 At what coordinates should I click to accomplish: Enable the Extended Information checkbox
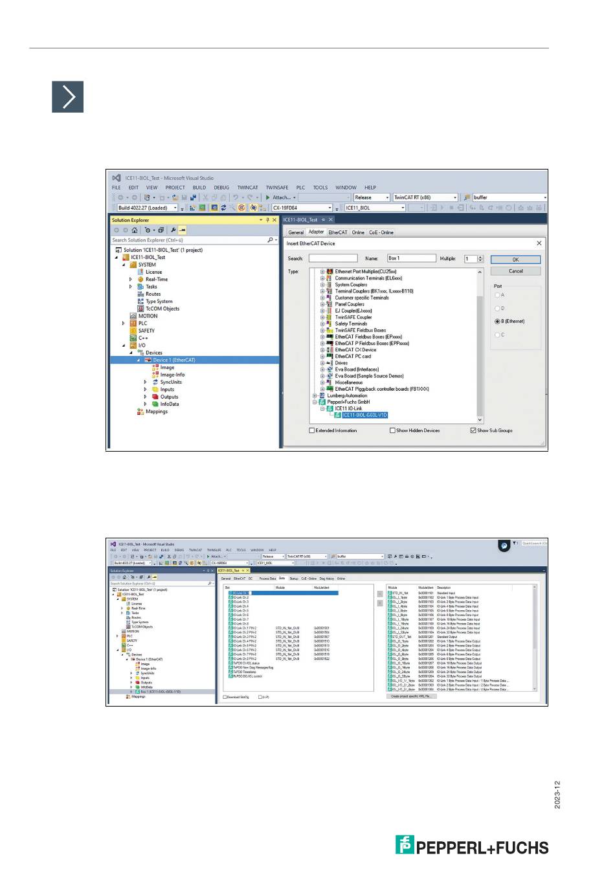tap(312, 430)
